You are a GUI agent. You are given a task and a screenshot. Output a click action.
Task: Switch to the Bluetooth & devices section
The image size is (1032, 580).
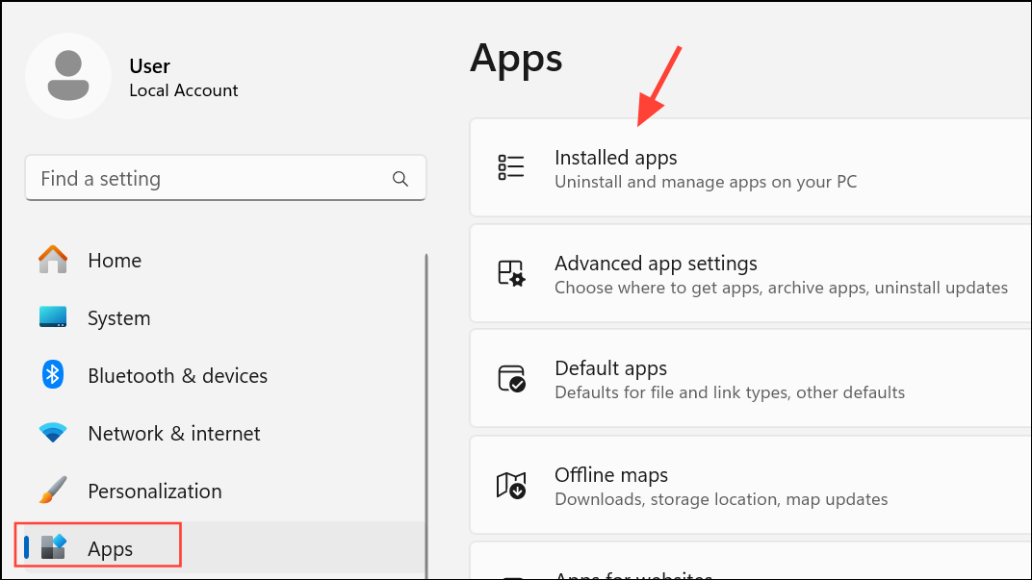(177, 375)
